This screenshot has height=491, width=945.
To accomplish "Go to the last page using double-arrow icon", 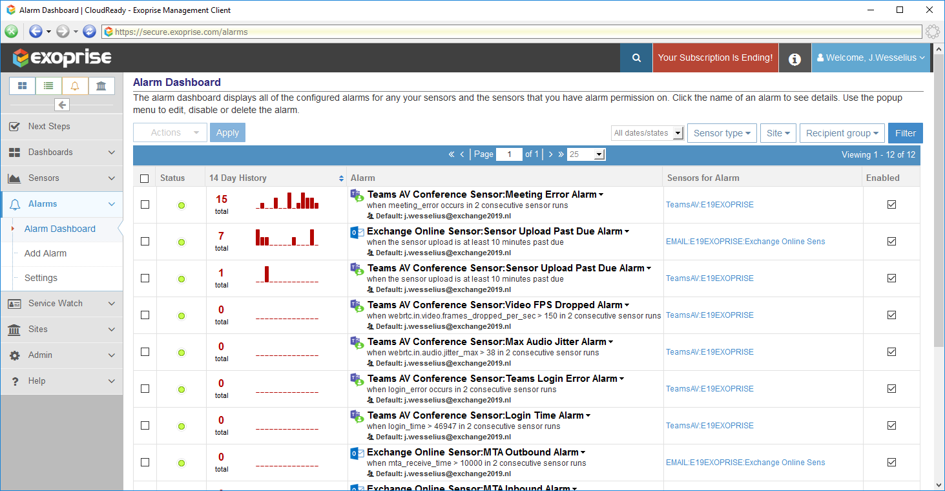I will coord(561,154).
